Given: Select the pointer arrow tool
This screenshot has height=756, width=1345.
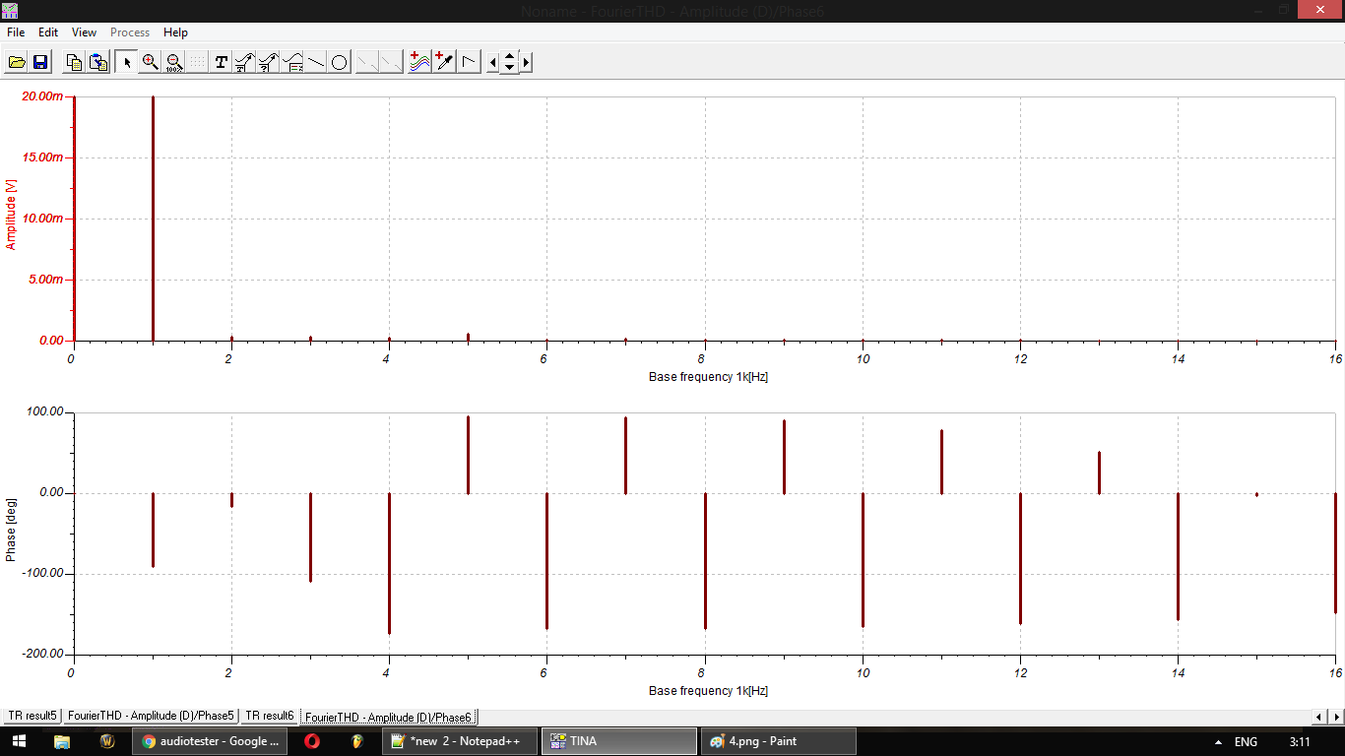Looking at the screenshot, I should point(126,62).
